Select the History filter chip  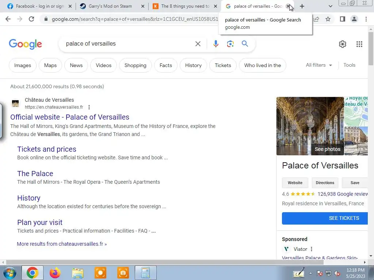tap(193, 65)
